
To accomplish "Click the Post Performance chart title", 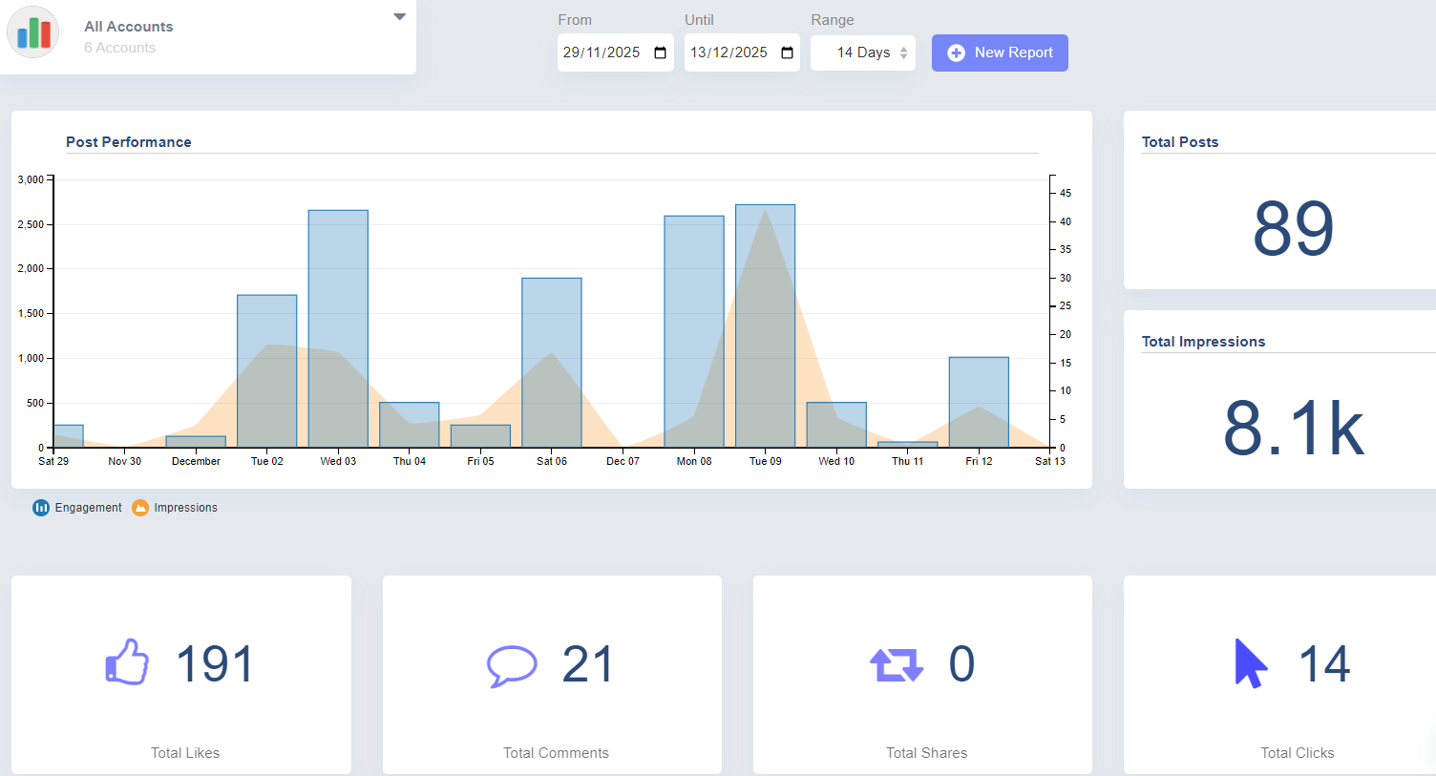I will (x=129, y=142).
